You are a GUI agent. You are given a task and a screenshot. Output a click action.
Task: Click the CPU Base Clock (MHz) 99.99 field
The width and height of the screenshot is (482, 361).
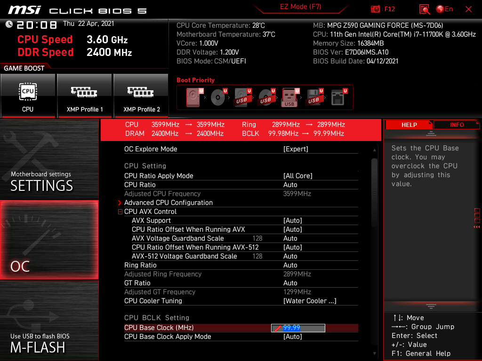click(x=298, y=328)
